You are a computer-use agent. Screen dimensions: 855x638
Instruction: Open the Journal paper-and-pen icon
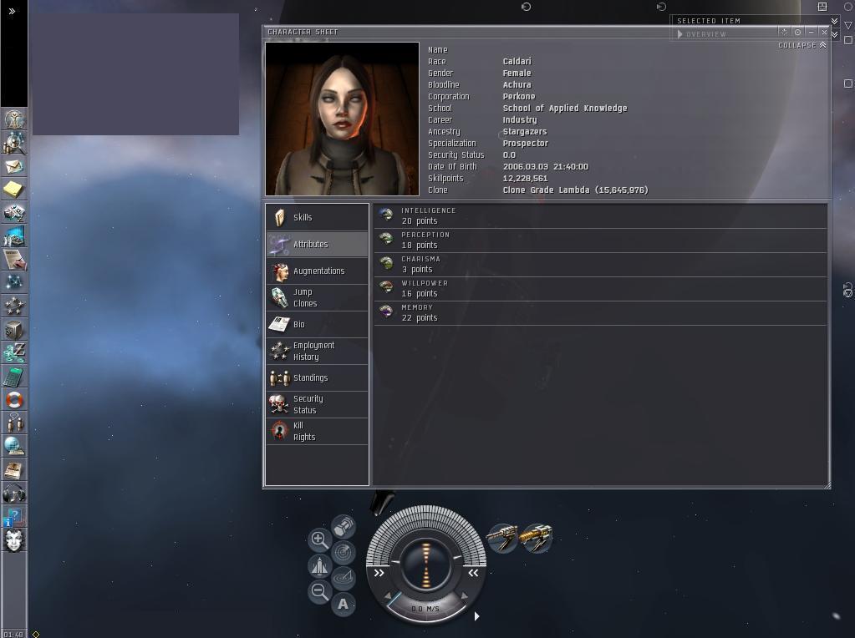point(14,260)
